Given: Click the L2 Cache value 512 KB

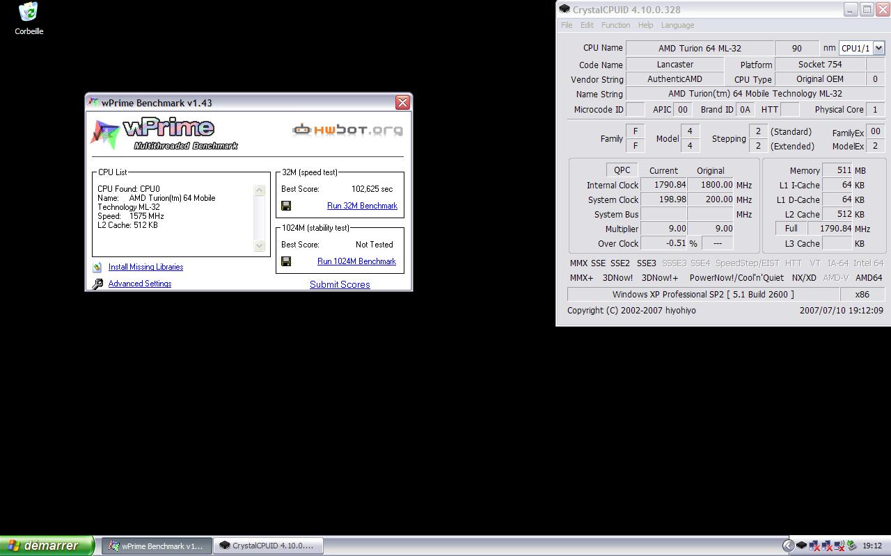Looking at the screenshot, I should tap(837, 214).
